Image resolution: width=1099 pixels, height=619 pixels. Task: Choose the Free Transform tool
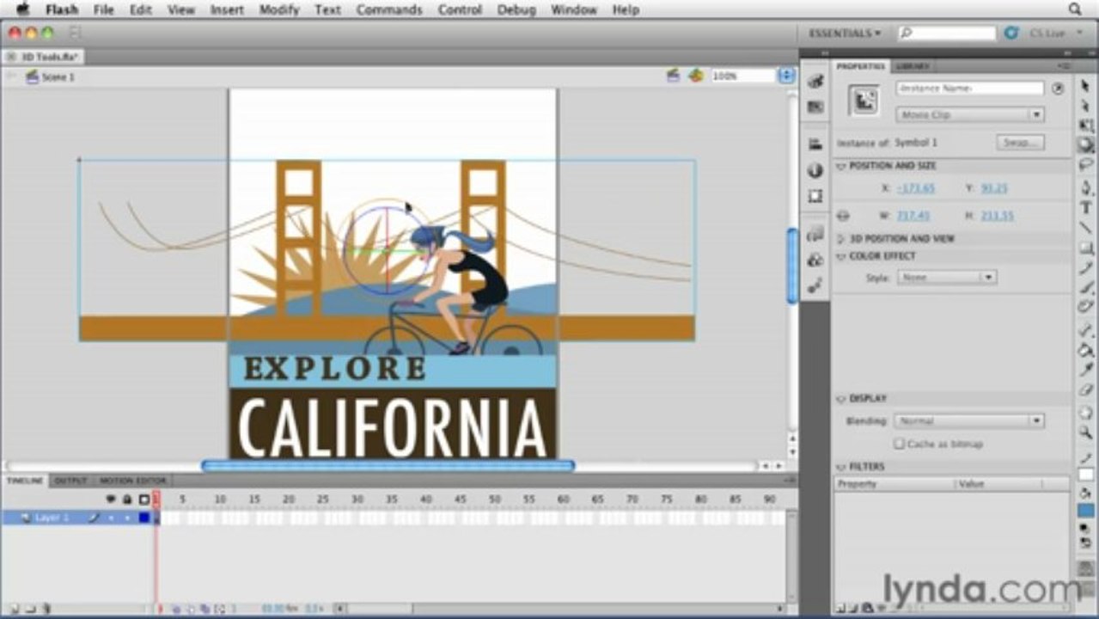[1086, 126]
